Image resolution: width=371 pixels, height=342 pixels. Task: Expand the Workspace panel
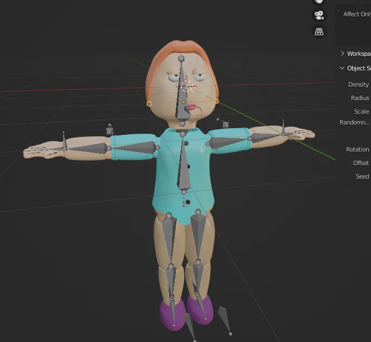tap(342, 54)
